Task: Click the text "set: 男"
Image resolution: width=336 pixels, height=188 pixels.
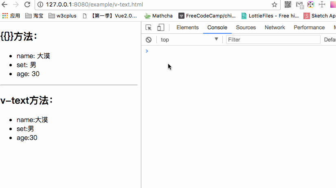Action: [x=26, y=65]
